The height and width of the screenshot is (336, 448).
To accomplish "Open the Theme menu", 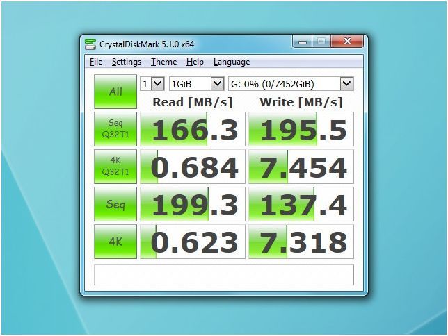I will (x=163, y=62).
